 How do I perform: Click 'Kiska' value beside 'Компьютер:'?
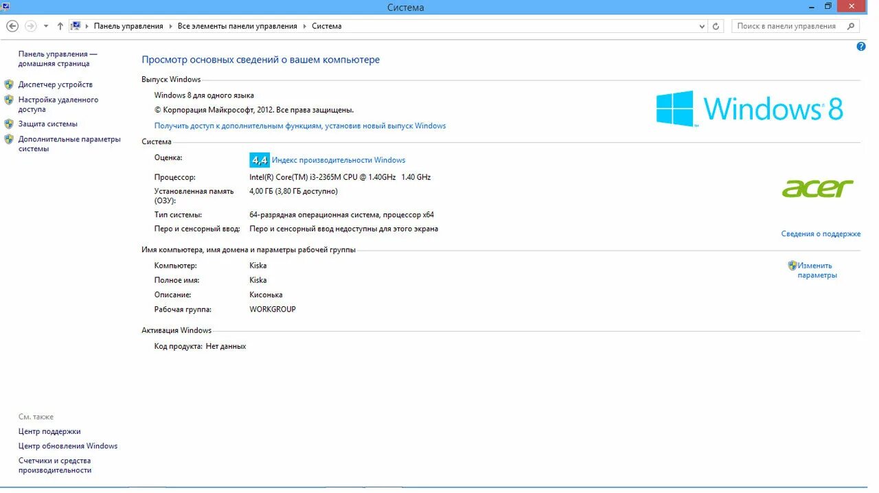pyautogui.click(x=258, y=266)
